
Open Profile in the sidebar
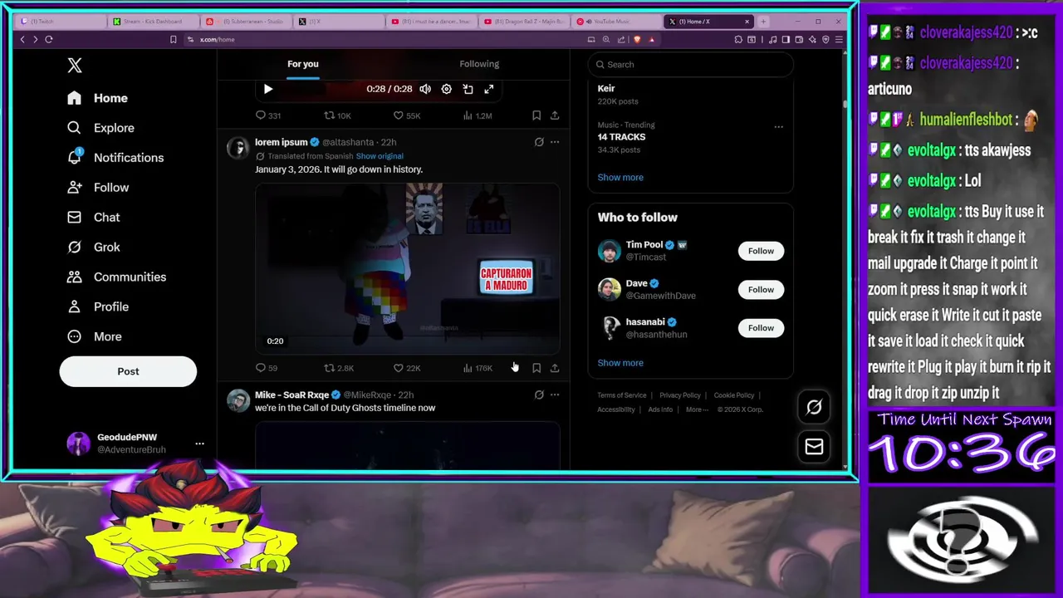pos(98,307)
